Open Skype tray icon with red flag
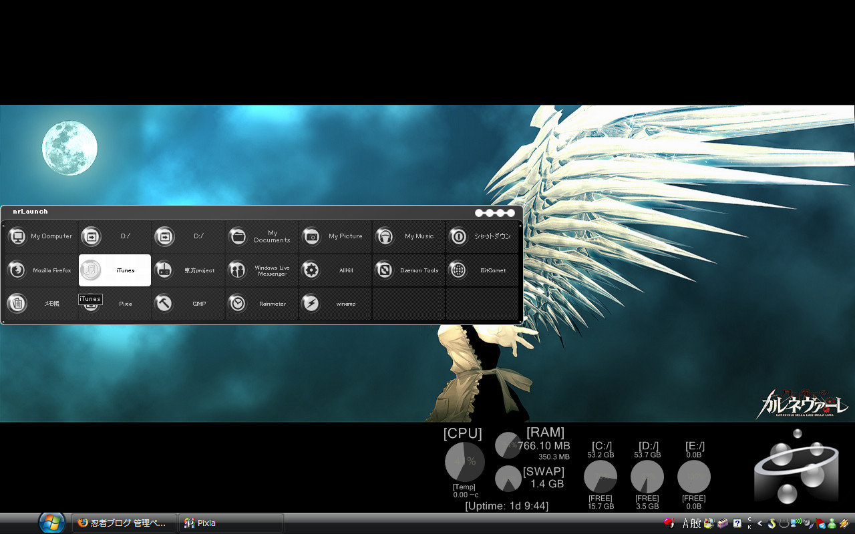This screenshot has height=534, width=855. click(820, 523)
